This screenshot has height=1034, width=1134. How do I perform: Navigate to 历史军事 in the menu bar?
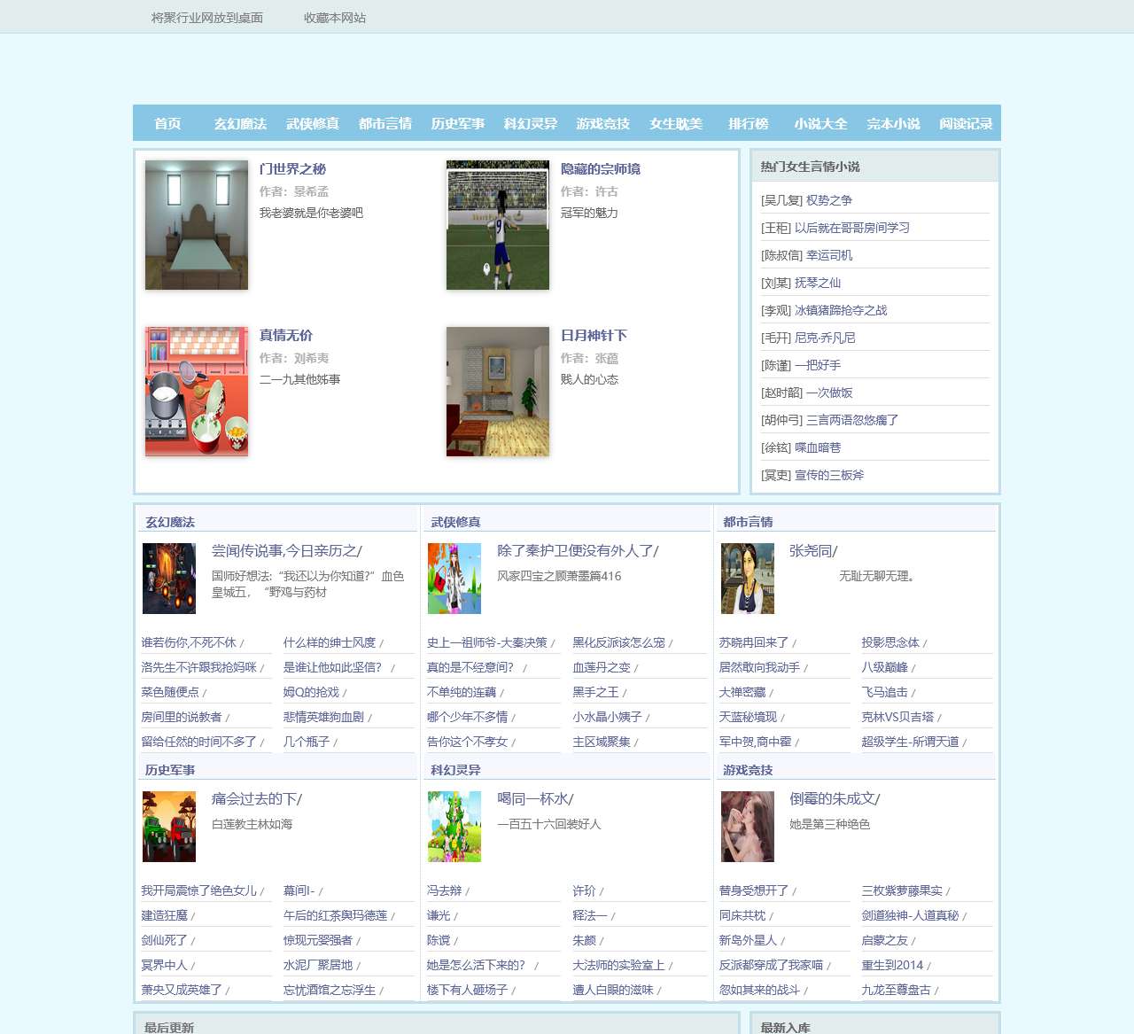[458, 124]
